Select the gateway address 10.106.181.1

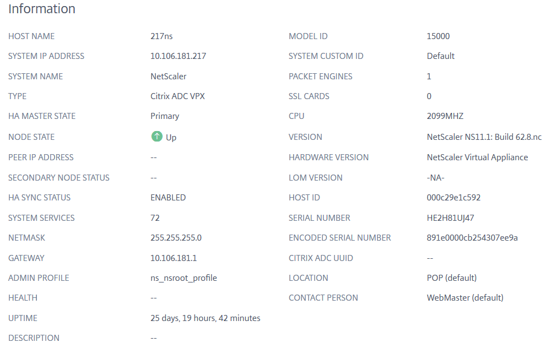click(174, 258)
